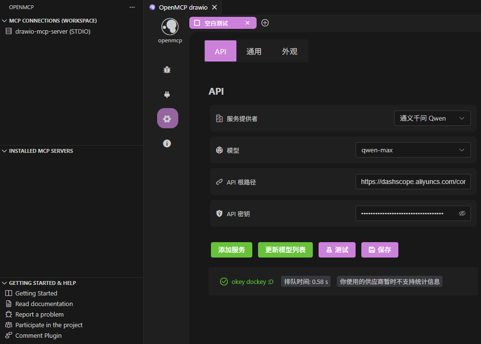This screenshot has height=344, width=481.
Task: Open the Getting Started link
Action: coord(36,294)
